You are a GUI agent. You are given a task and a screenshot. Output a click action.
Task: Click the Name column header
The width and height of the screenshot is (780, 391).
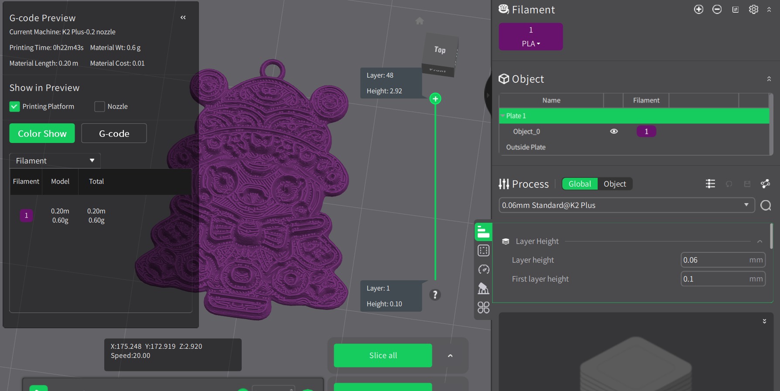click(551, 101)
